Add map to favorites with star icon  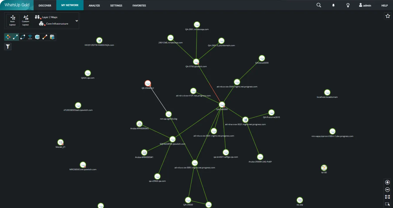387,16
